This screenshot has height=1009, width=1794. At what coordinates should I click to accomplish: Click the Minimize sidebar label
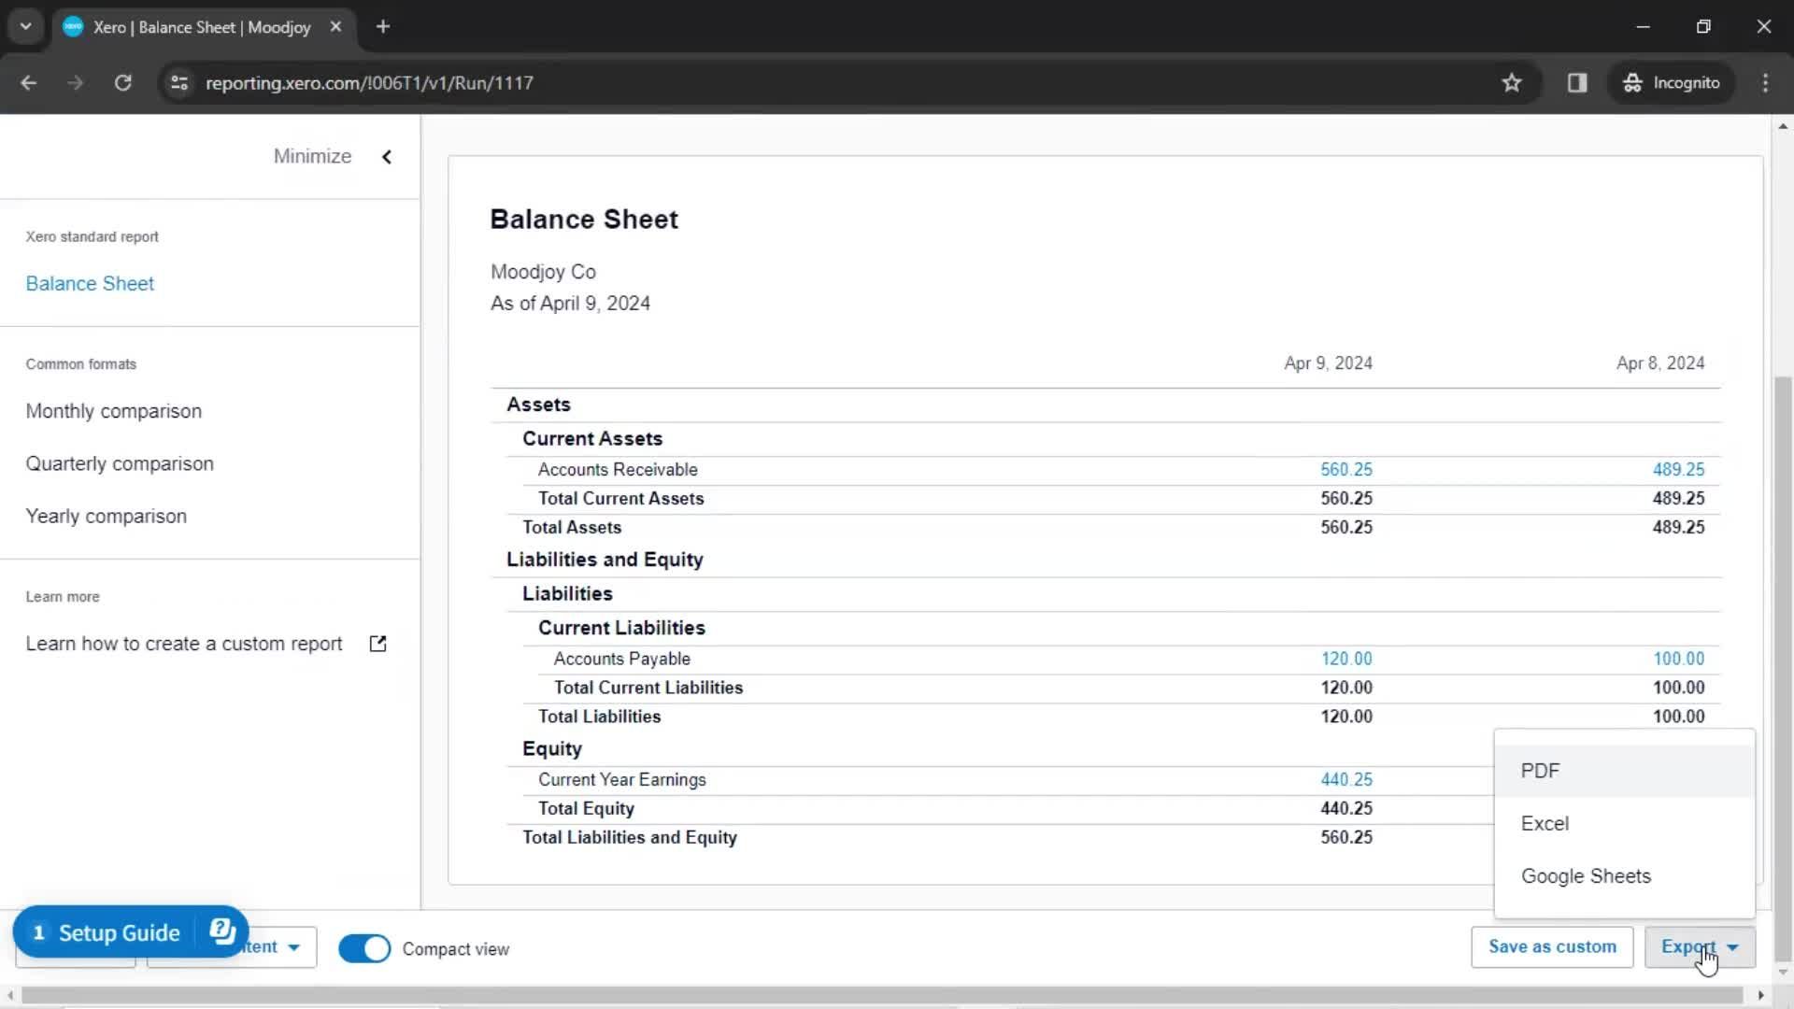(312, 156)
